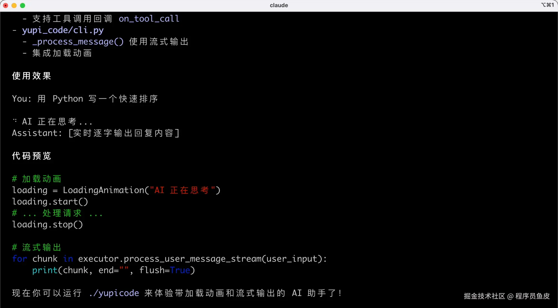Click the yellow minimize window button
This screenshot has height=308, width=558.
pos(14,6)
